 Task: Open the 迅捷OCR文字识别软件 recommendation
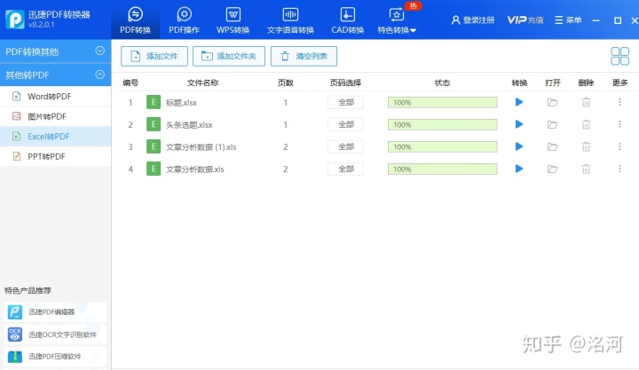pos(55,335)
